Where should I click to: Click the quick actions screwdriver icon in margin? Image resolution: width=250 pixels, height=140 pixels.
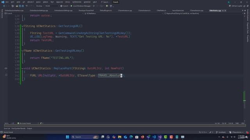(6, 75)
